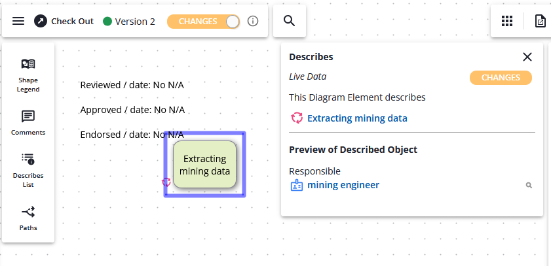Open the mining engineer link

pos(343,185)
